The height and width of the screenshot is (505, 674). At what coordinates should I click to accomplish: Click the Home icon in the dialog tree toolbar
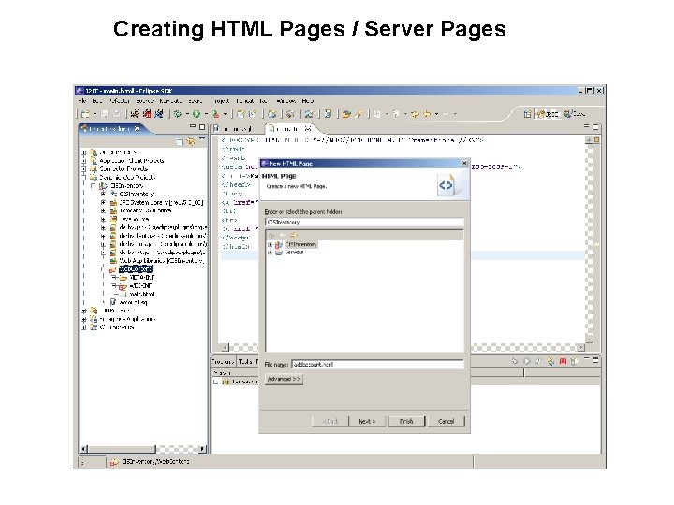(272, 235)
